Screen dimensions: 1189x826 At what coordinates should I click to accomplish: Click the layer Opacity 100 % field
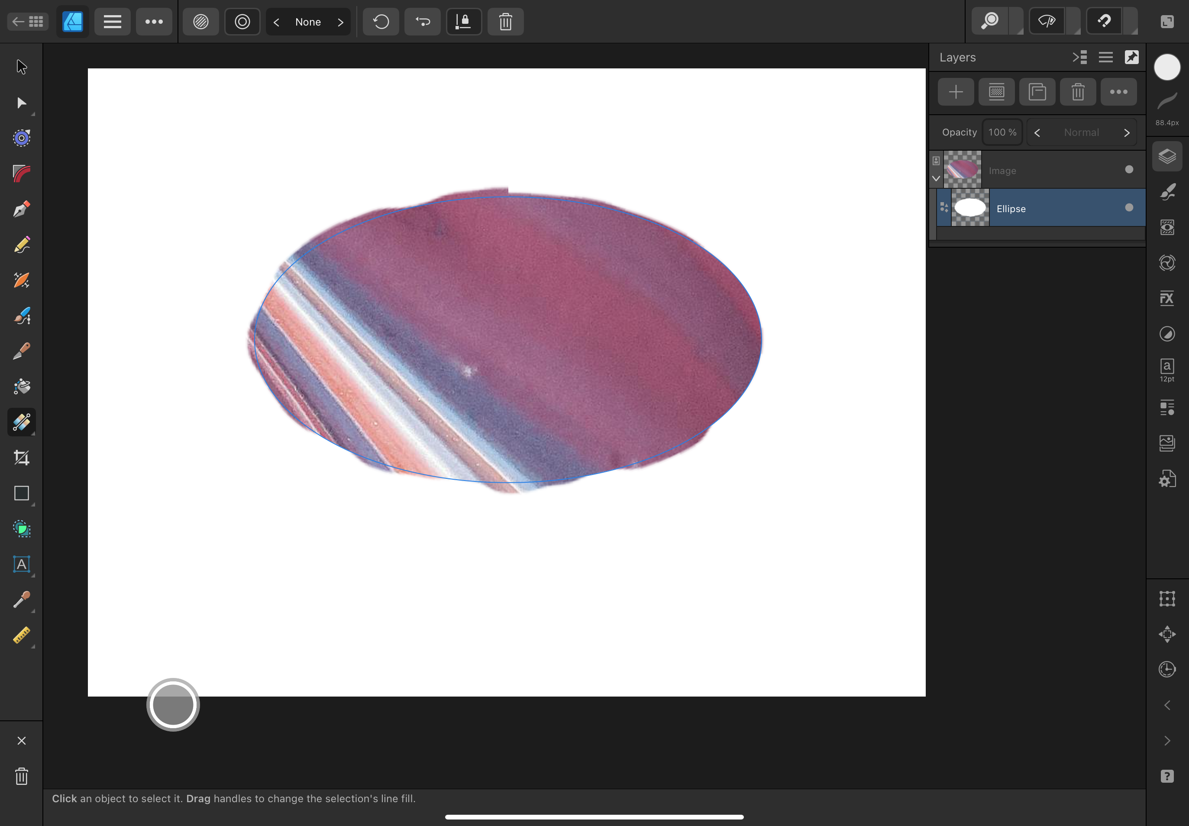tap(1002, 132)
